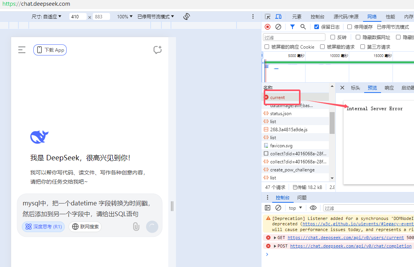This screenshot has width=414, height=267.
Task: Open the api/v0/users/current URL link
Action: [346, 238]
